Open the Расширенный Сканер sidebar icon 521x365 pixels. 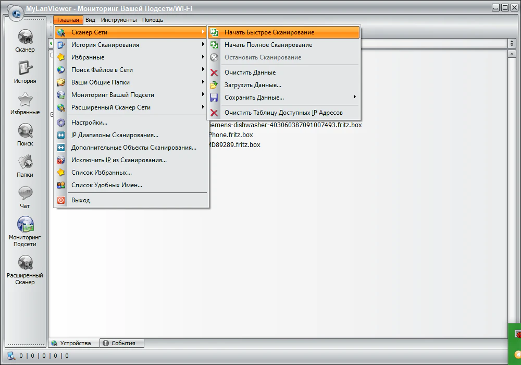25,263
